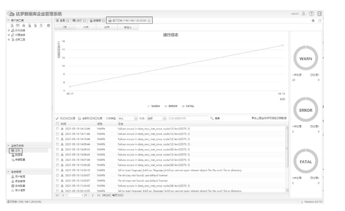
Task: Check the 2021-05-18 14:11:44 log row
Action: coord(57,134)
